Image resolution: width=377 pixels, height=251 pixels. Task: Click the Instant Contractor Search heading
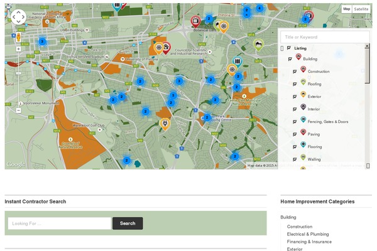click(35, 201)
